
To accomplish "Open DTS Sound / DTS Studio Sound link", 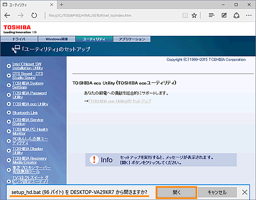I will (x=28, y=76).
